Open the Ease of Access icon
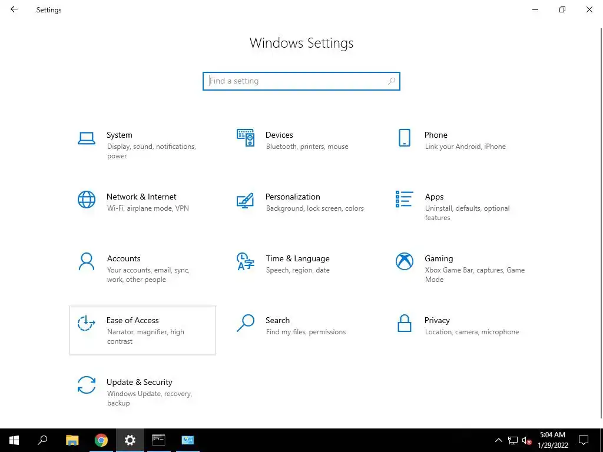Image resolution: width=603 pixels, height=452 pixels. coord(87,323)
